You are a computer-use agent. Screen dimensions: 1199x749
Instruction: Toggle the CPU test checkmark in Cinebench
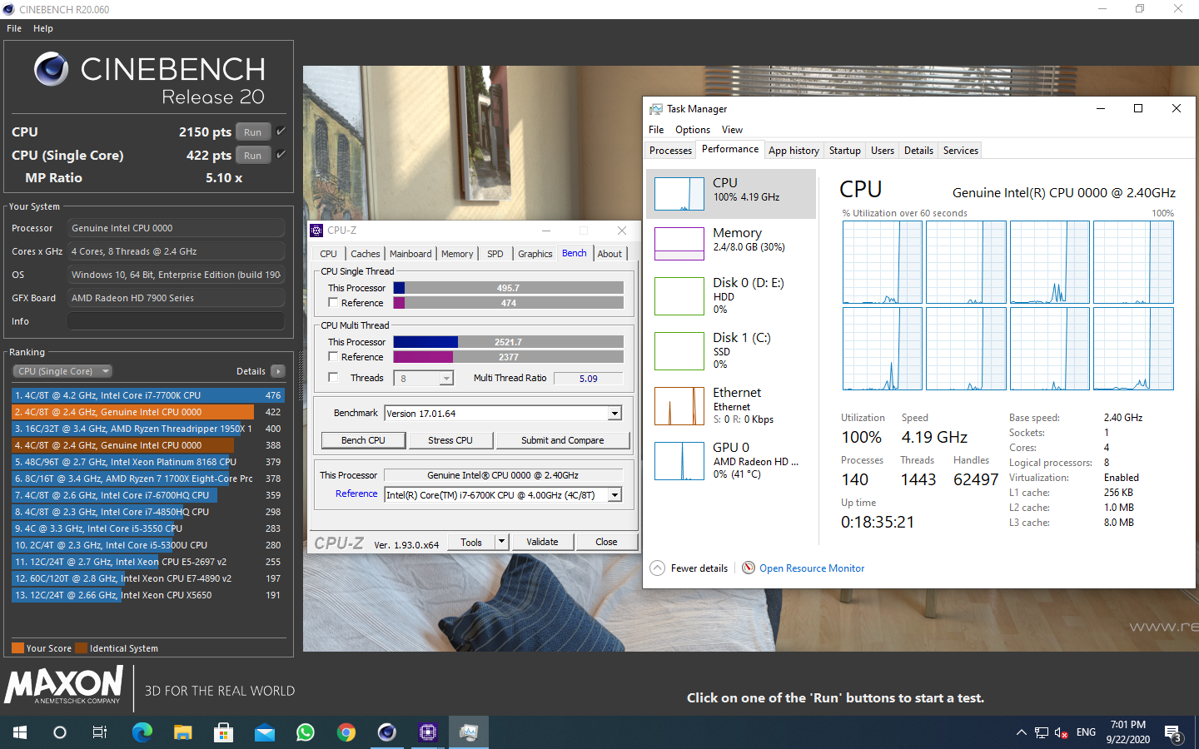click(x=281, y=131)
